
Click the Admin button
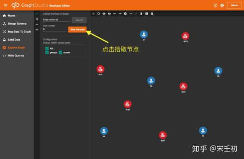[235, 5]
